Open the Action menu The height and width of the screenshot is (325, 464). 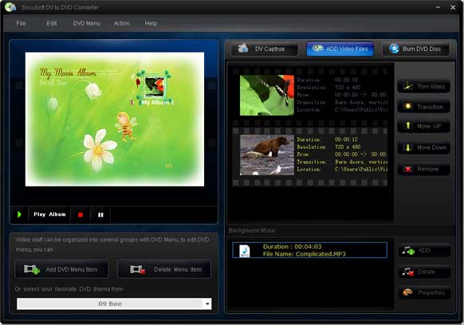click(x=122, y=23)
